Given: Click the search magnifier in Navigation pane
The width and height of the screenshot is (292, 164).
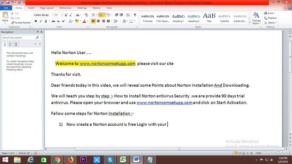Looking at the screenshot, I should [x=37, y=37].
